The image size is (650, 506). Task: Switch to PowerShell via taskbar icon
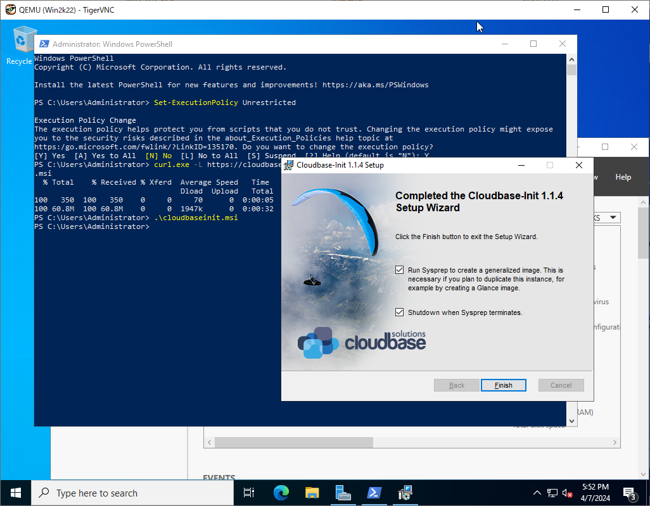(x=374, y=493)
